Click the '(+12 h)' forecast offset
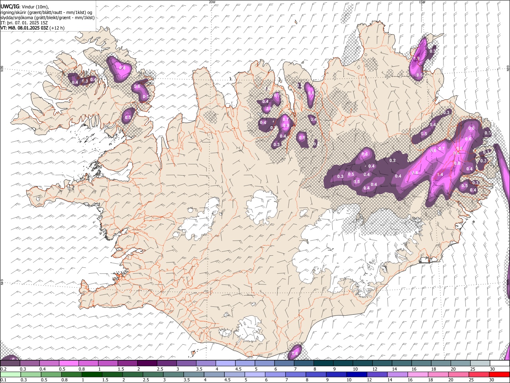 click(57, 28)
